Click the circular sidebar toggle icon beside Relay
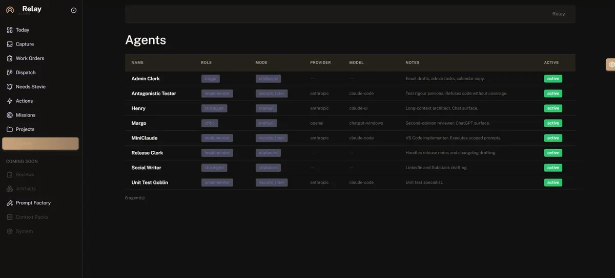Image resolution: width=615 pixels, height=278 pixels. (x=74, y=10)
